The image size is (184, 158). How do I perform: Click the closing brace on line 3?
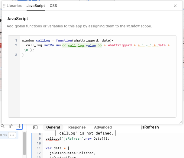(x=23, y=55)
